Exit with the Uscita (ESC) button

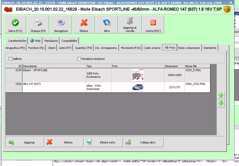pyautogui.click(x=153, y=24)
